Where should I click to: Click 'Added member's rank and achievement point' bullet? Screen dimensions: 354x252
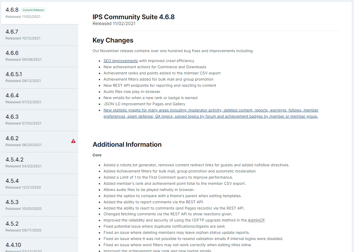click(x=175, y=183)
